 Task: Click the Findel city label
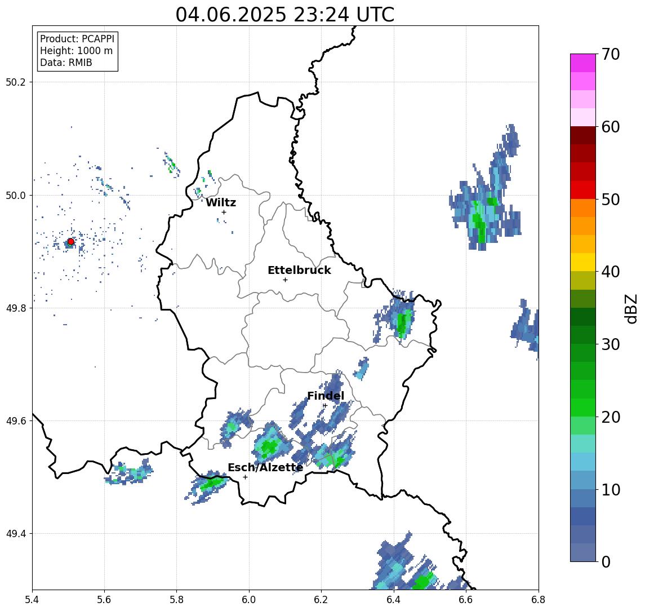[326, 396]
